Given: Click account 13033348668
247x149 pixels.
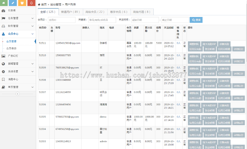Looking at the screenshot, I should (x=63, y=80).
